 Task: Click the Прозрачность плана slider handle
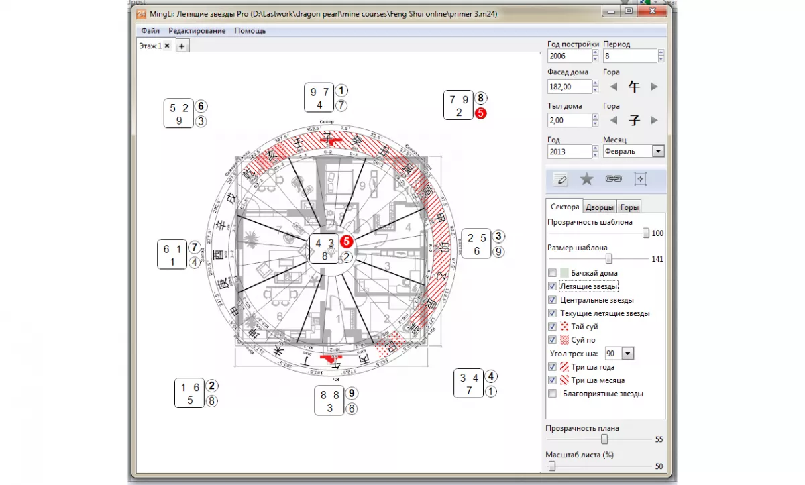pyautogui.click(x=604, y=439)
